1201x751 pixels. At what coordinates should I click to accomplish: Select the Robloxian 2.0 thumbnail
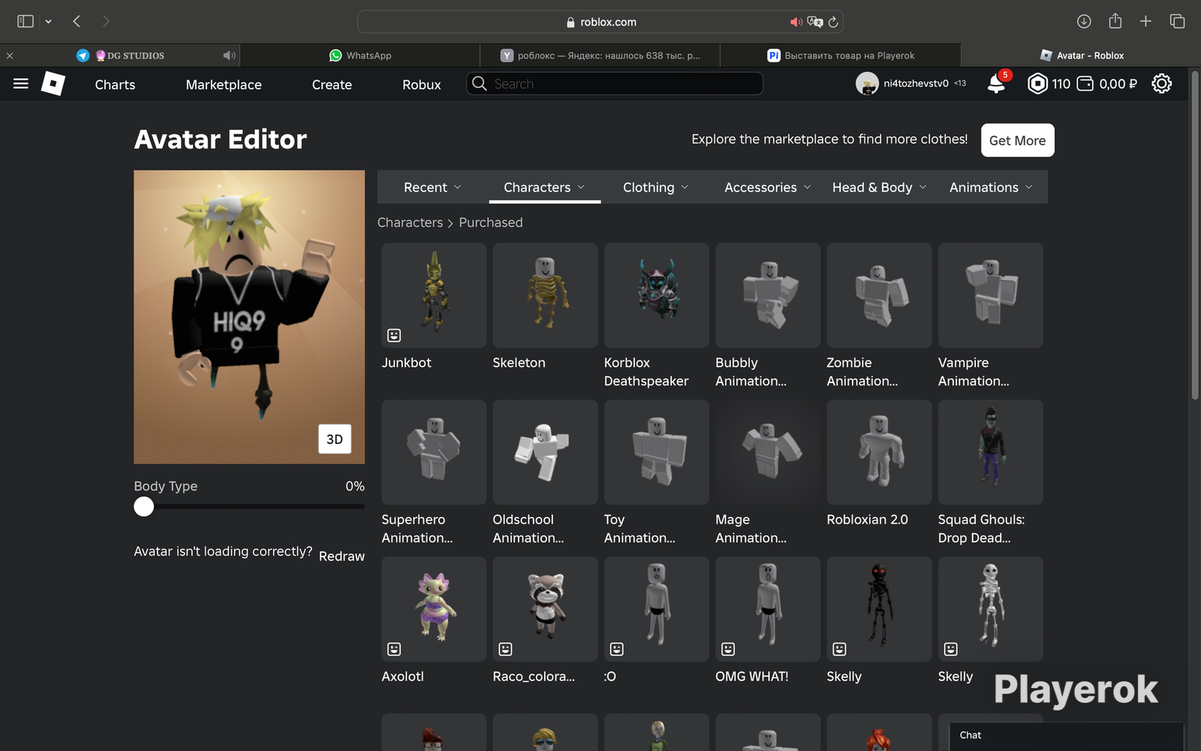(879, 452)
